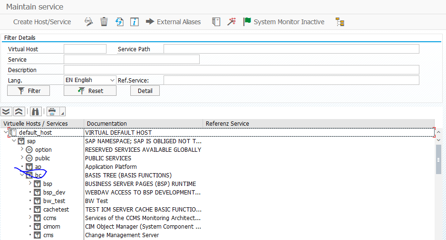Expand the bsp node
This screenshot has width=446, height=240.
point(30,183)
